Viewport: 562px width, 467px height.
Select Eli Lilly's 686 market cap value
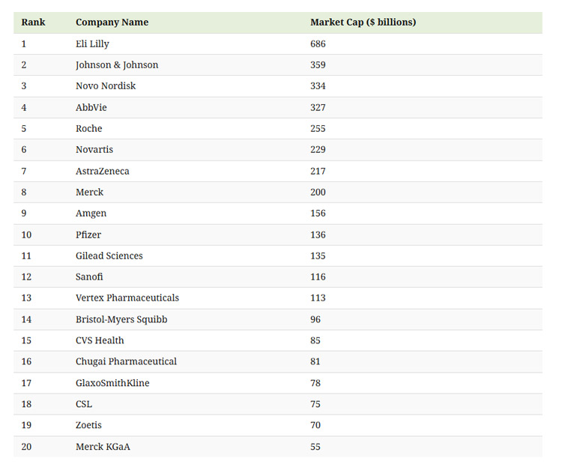pyautogui.click(x=318, y=44)
